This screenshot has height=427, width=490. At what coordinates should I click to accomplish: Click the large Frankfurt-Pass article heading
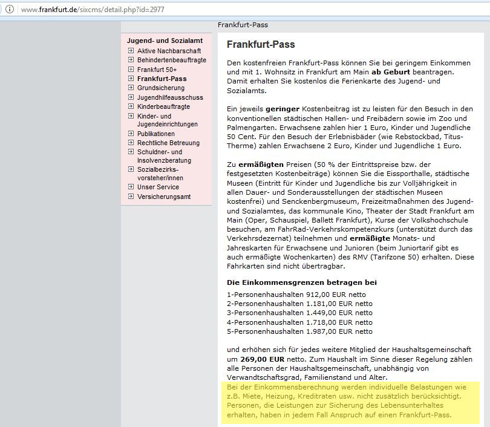(261, 44)
